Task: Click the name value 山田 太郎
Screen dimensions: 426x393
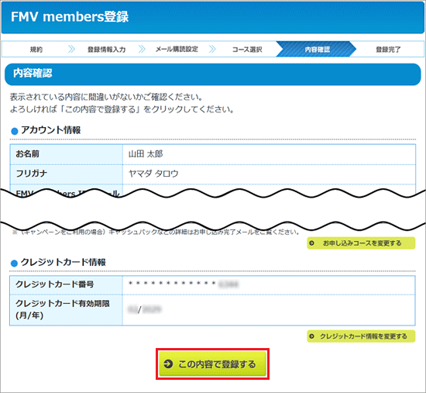Action: (x=146, y=154)
